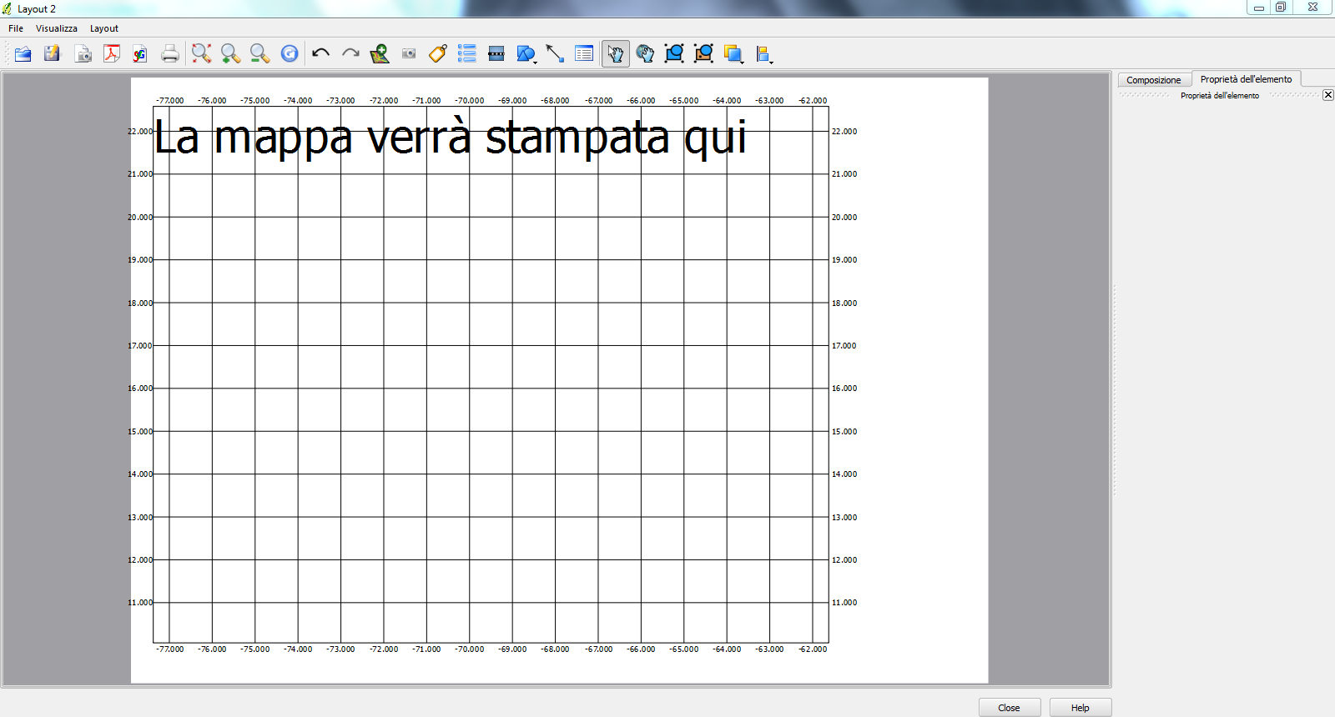The width and height of the screenshot is (1335, 717).
Task: Click the Load from template icon
Action: tap(23, 54)
